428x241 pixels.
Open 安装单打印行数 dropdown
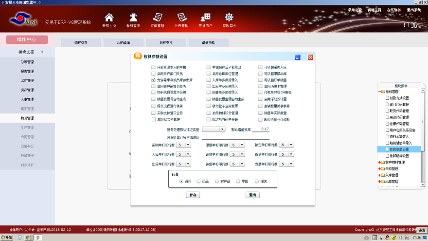point(286,164)
